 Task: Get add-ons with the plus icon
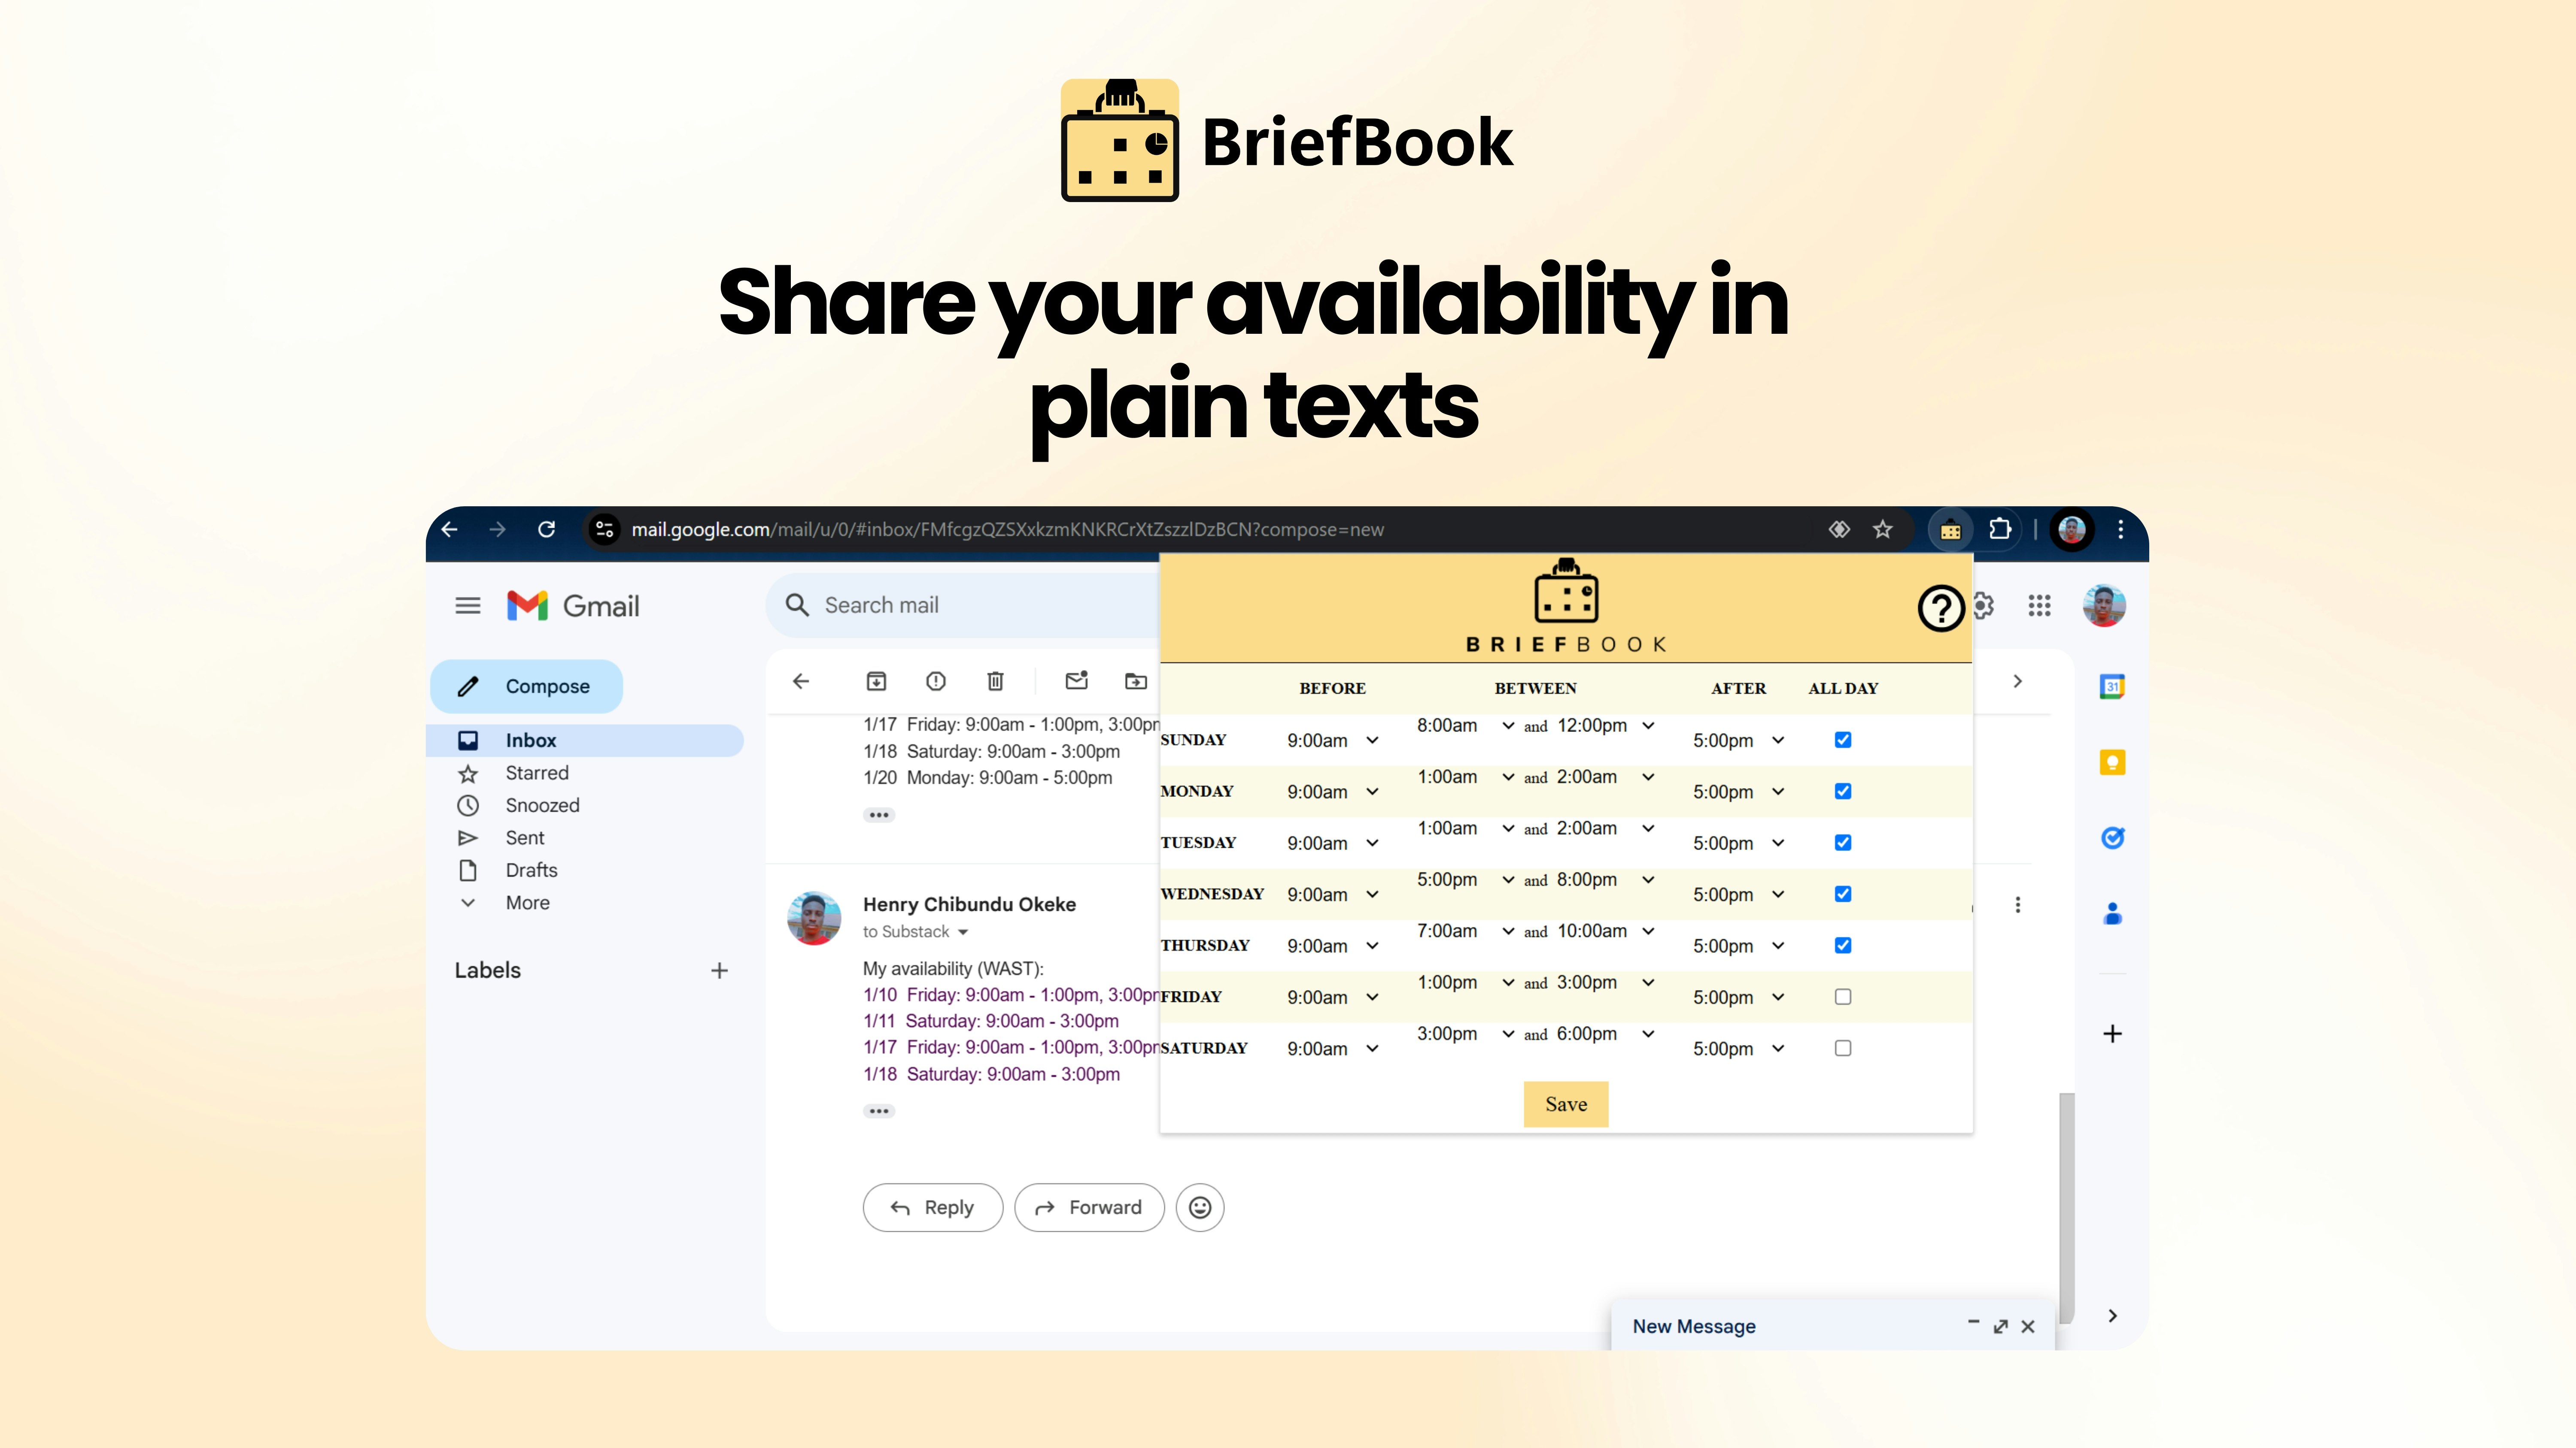click(2112, 1033)
